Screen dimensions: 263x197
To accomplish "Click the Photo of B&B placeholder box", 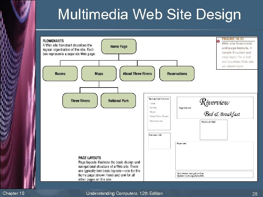I will tap(214, 130).
